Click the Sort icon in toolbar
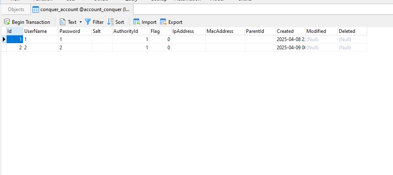Image resolution: width=393 pixels, height=175 pixels. point(110,22)
